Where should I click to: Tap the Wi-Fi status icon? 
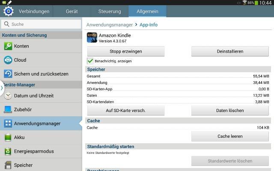(x=244, y=3)
